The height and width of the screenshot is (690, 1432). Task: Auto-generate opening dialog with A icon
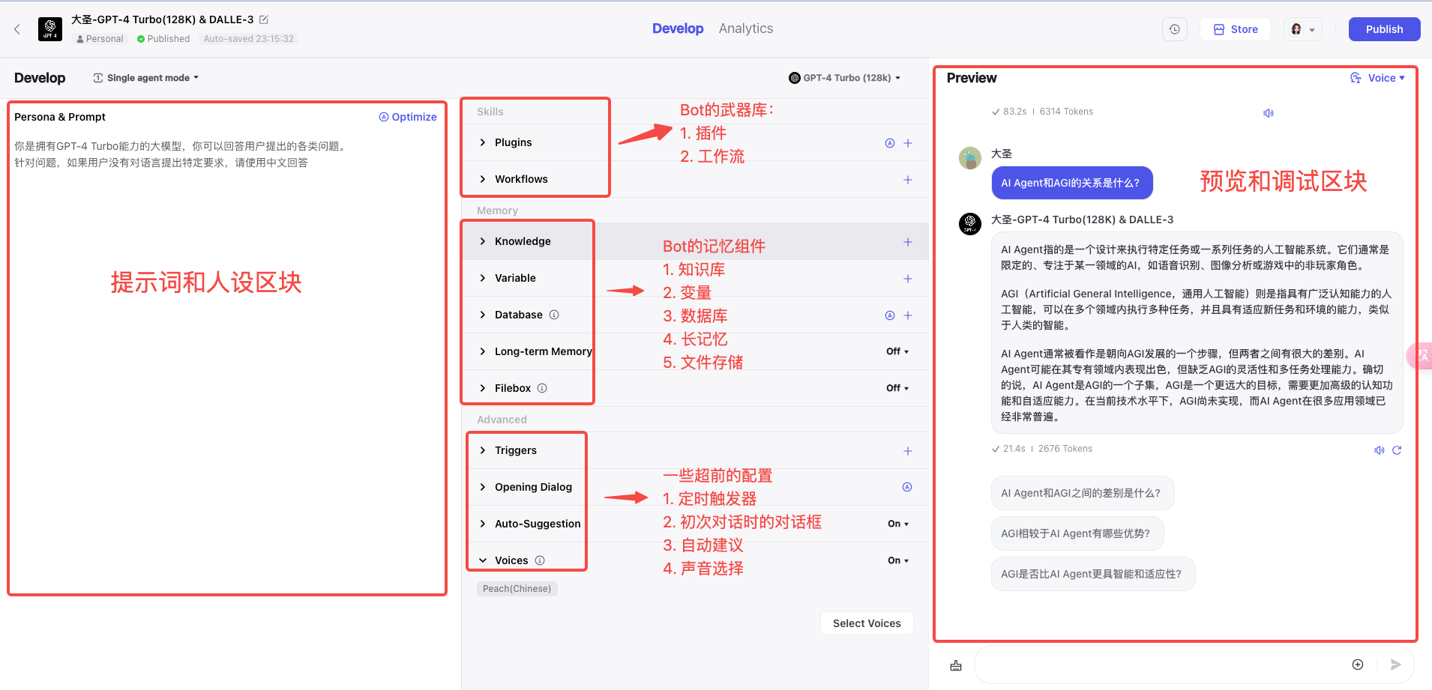(907, 487)
